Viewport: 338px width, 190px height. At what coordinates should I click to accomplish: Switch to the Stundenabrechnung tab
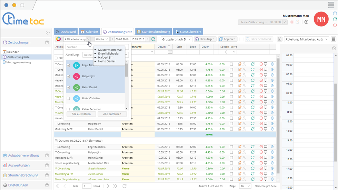(154, 32)
